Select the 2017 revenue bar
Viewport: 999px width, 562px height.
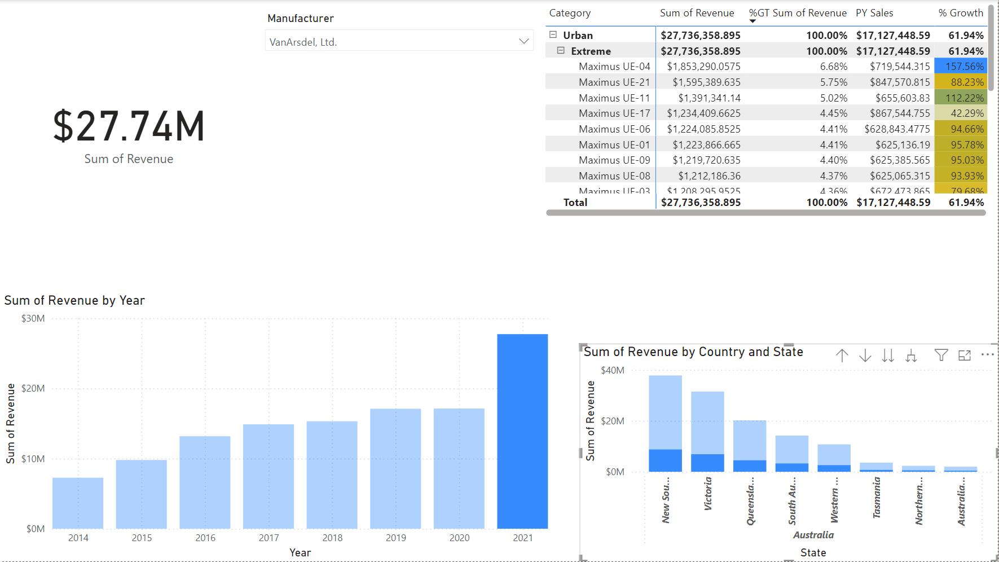269,476
